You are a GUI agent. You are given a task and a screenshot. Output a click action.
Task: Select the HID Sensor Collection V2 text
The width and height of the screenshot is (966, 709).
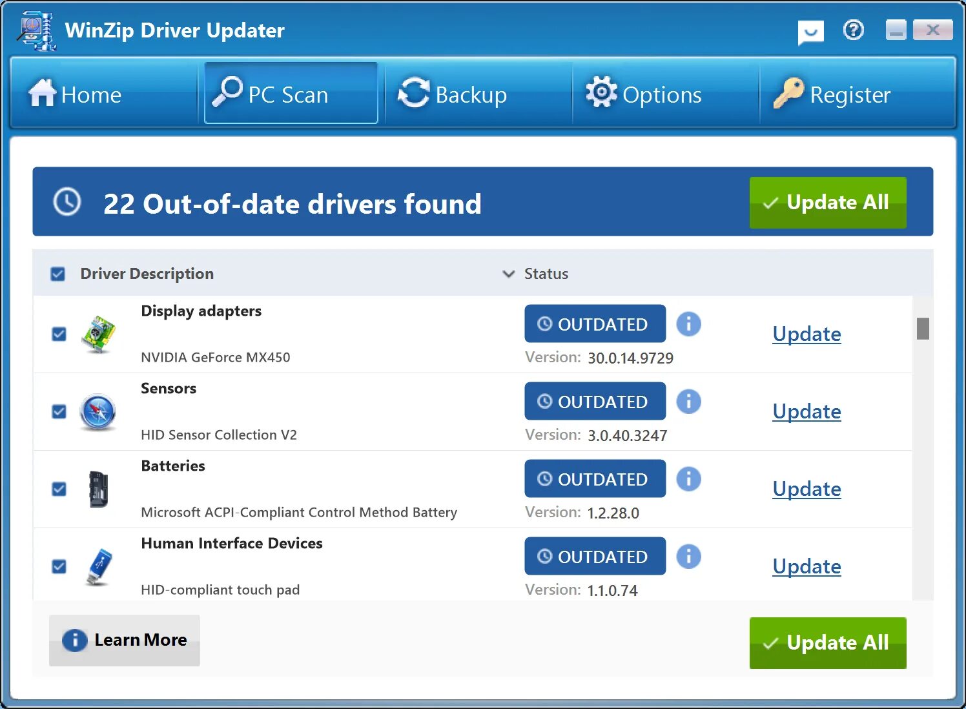click(219, 435)
